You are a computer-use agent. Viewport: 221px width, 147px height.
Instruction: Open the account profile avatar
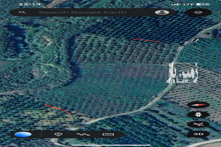coord(162,12)
